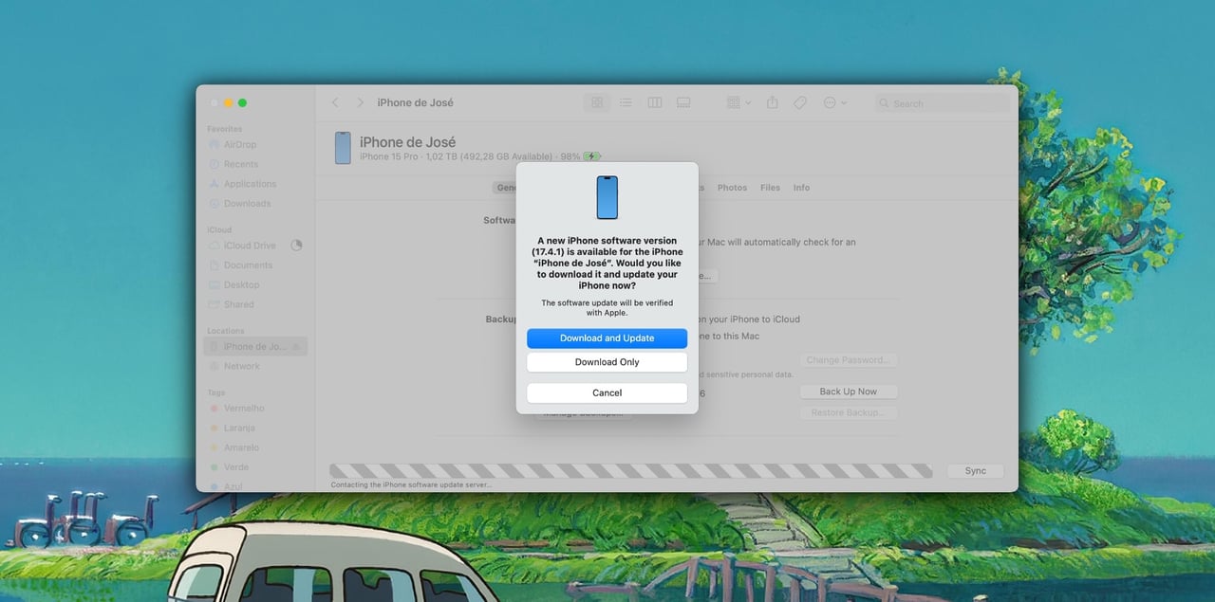The height and width of the screenshot is (602, 1215).
Task: Open iCloud Drive in the sidebar
Action: tap(252, 246)
